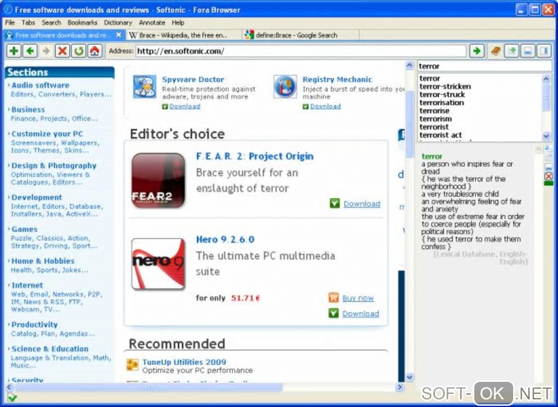Viewport: 558px width, 407px height.
Task: Select 'terrorism' in the word list
Action: click(x=435, y=119)
